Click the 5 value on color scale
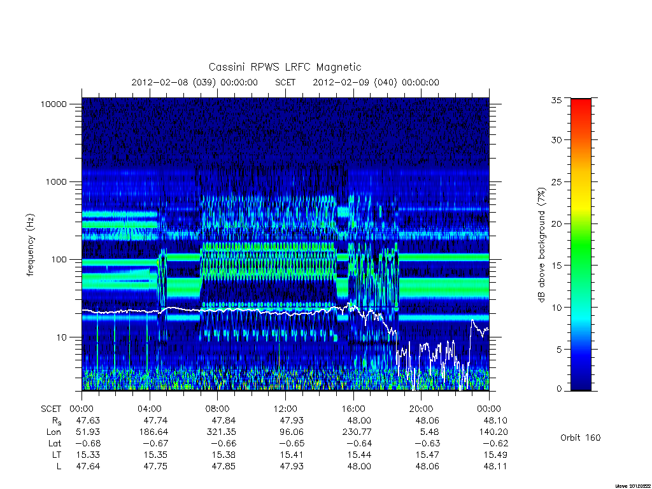The image size is (652, 489). (x=558, y=350)
